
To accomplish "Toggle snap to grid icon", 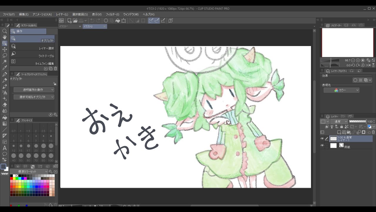I will [163, 20].
